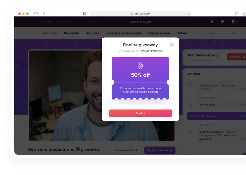
Task: Click the Search input field
Action: 222,33
